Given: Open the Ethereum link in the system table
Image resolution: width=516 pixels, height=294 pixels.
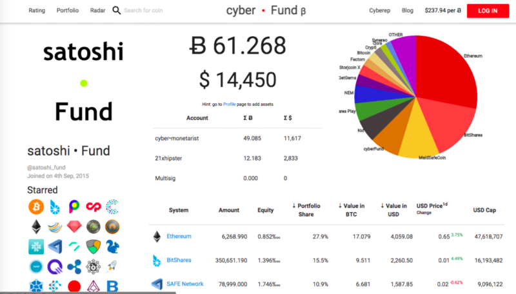Looking at the screenshot, I should pyautogui.click(x=179, y=237).
